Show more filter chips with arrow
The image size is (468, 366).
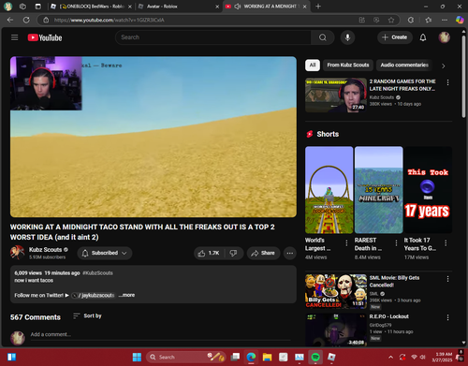pos(444,66)
